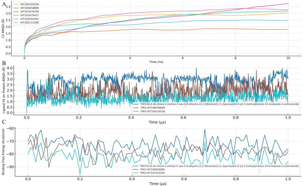Click the panel letter B
Image resolution: width=303 pixels, height=186 pixels.
[x=4, y=63]
